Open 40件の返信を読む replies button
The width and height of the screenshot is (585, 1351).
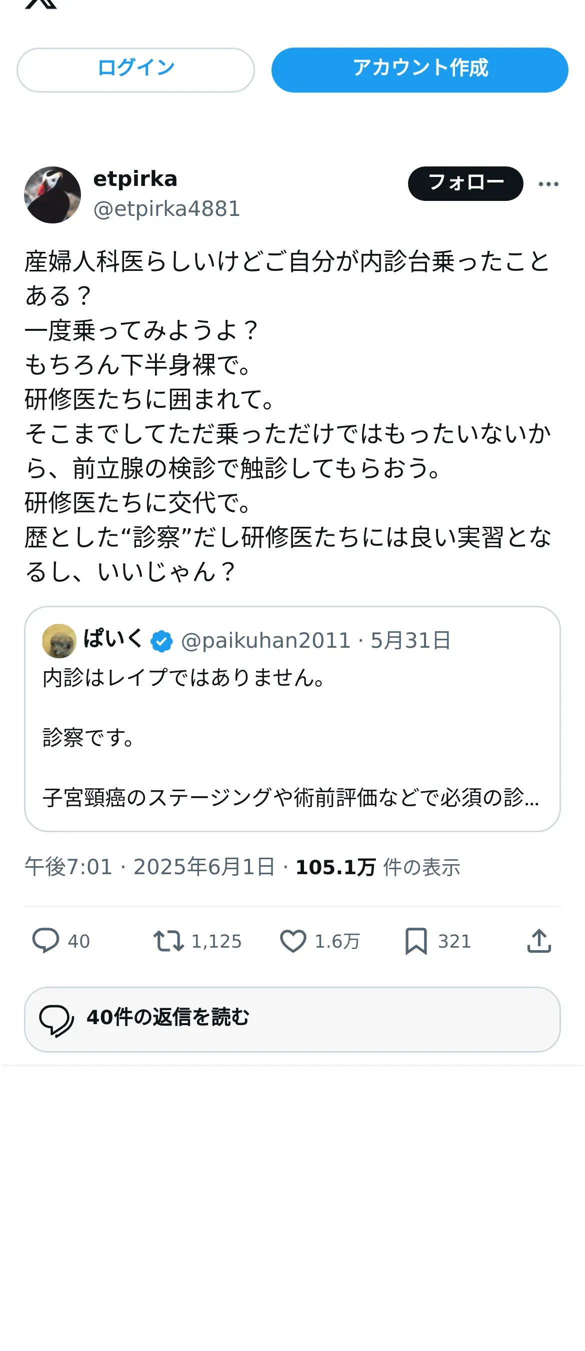point(292,1019)
